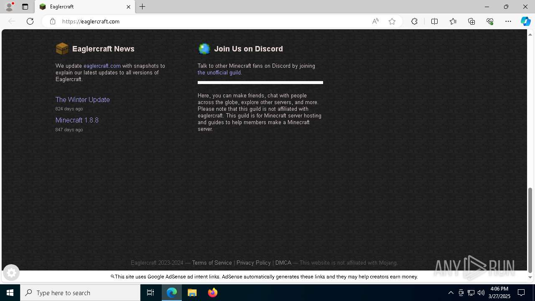The height and width of the screenshot is (301, 535).
Task: Toggle Split screen view
Action: (434, 21)
